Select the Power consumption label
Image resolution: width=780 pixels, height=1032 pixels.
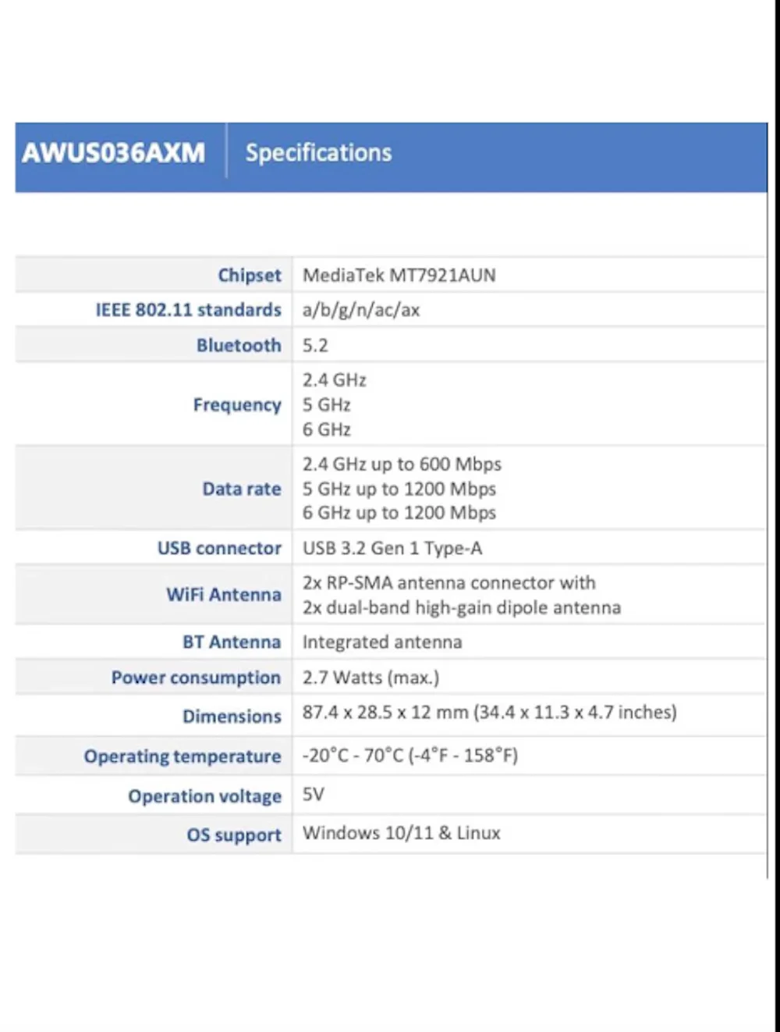click(196, 678)
